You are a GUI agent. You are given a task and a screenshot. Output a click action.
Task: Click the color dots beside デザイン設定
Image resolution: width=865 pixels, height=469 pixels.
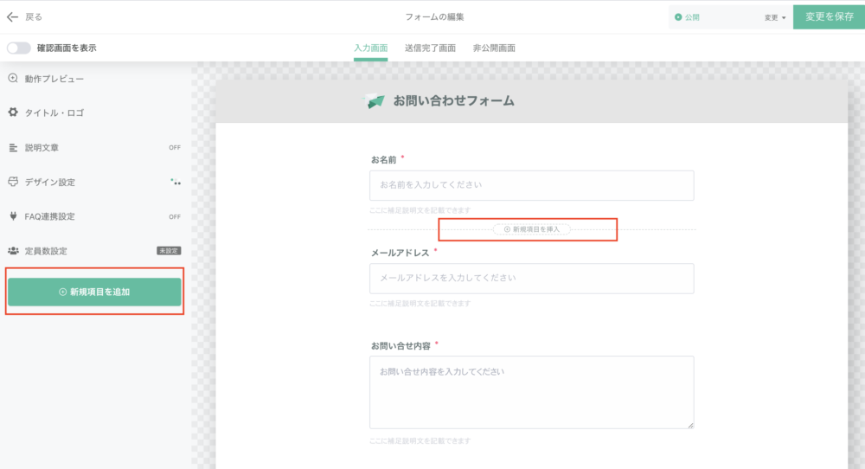176,182
